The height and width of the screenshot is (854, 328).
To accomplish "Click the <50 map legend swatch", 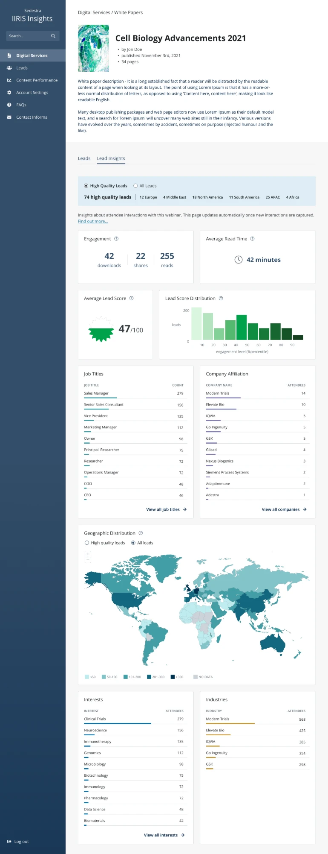I will click(87, 677).
